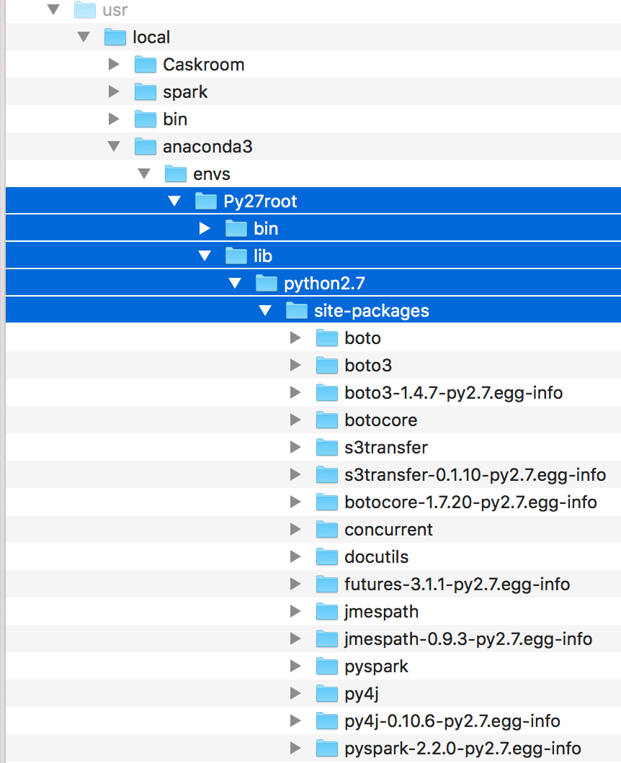Expand the futures-3.1.1-py2.7.egg-info triangle
This screenshot has width=621, height=763.
pos(295,584)
